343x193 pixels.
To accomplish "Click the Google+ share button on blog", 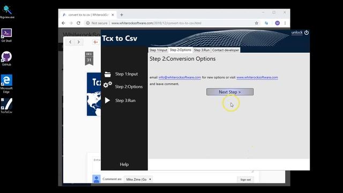I will point(95,42).
